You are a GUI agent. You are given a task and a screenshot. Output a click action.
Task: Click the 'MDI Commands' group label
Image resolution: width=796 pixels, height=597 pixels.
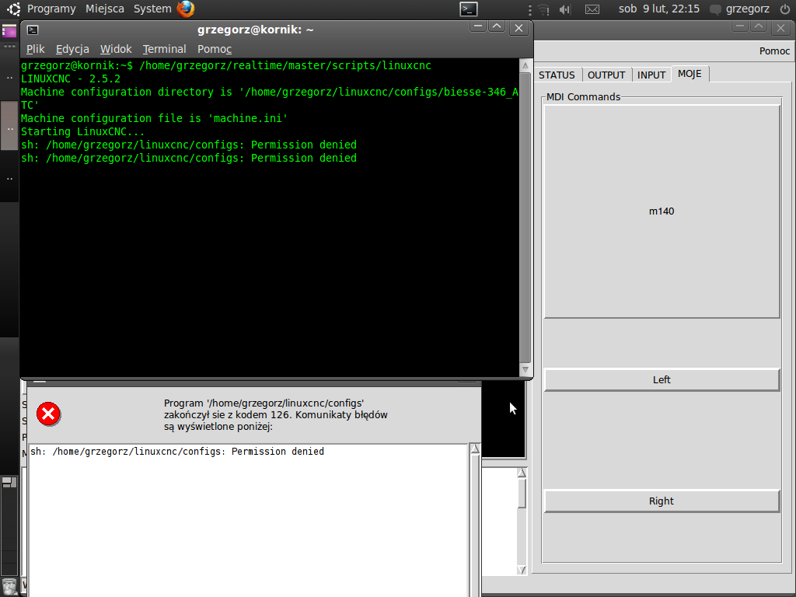pyautogui.click(x=583, y=97)
